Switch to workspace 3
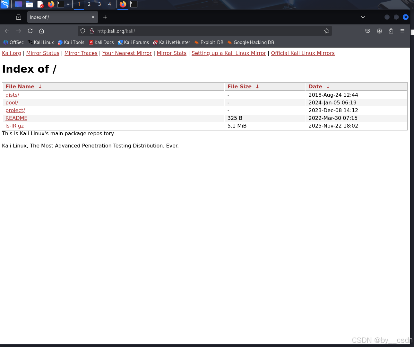This screenshot has height=347, width=414. click(x=99, y=4)
